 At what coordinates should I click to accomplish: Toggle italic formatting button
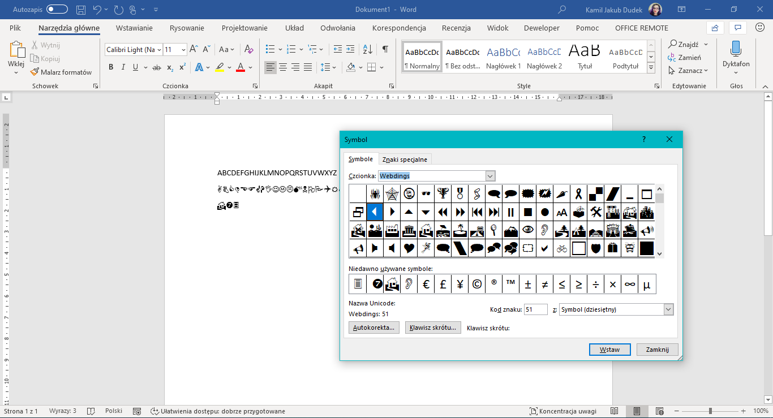coord(123,67)
